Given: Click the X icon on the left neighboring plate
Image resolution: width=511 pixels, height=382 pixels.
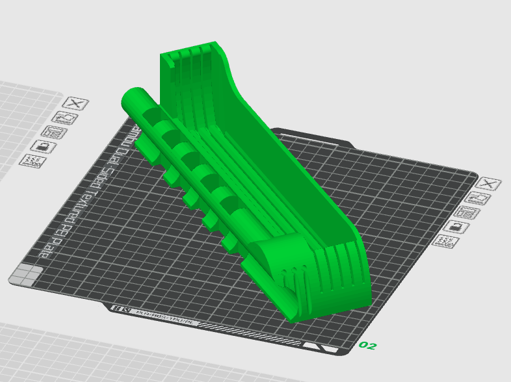Looking at the screenshot, I should click(75, 103).
